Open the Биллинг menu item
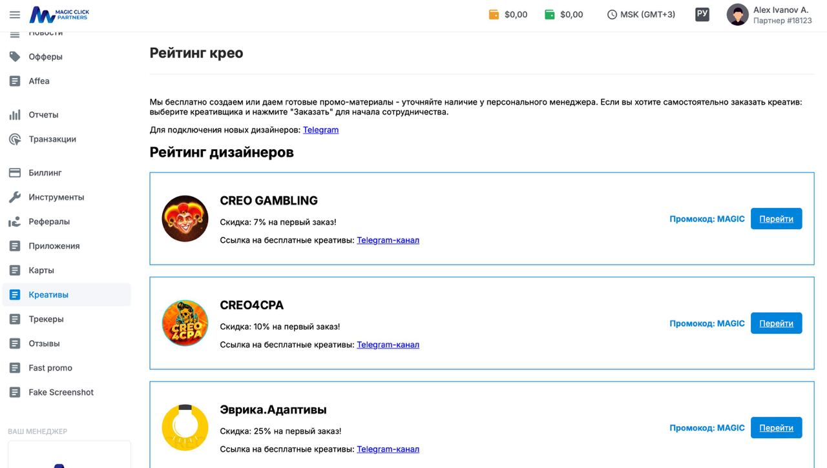This screenshot has width=827, height=468. (67, 173)
